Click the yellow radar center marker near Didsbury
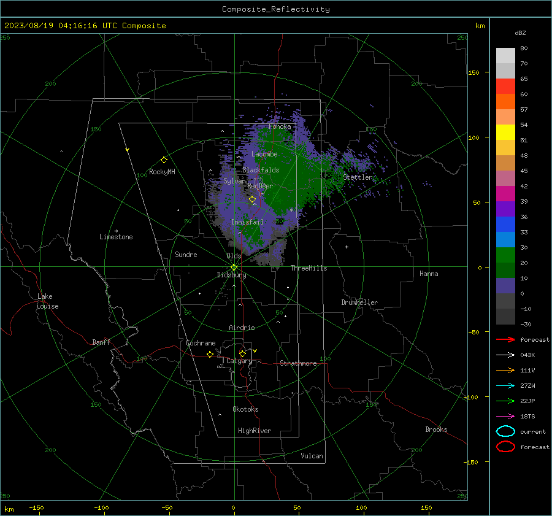Screen dimensions: 552x516 (x=234, y=268)
